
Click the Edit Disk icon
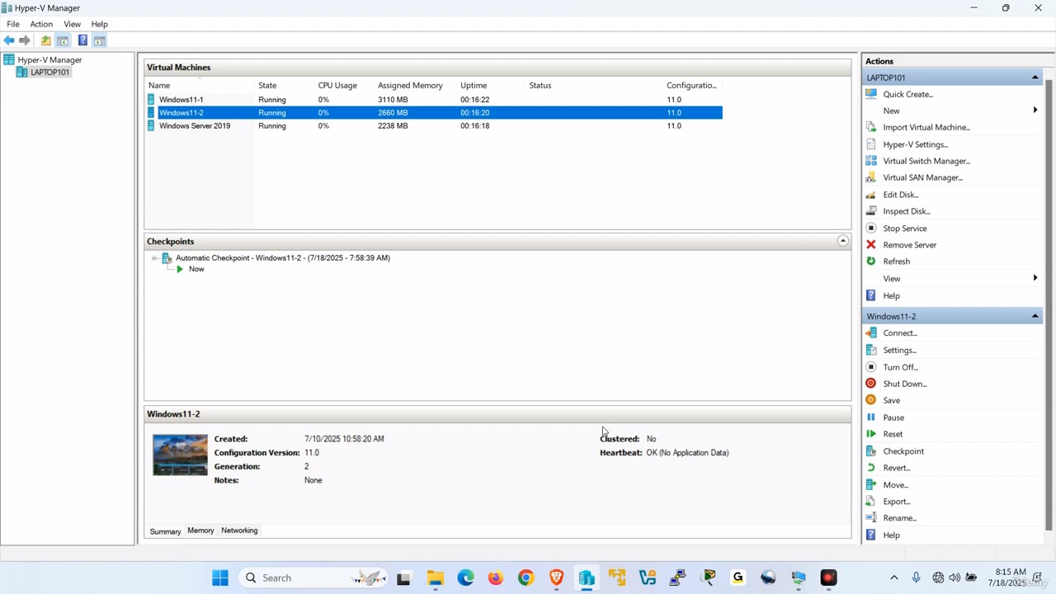[870, 195]
